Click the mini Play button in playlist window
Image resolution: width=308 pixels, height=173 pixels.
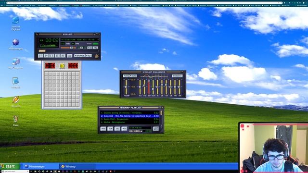point(132,131)
